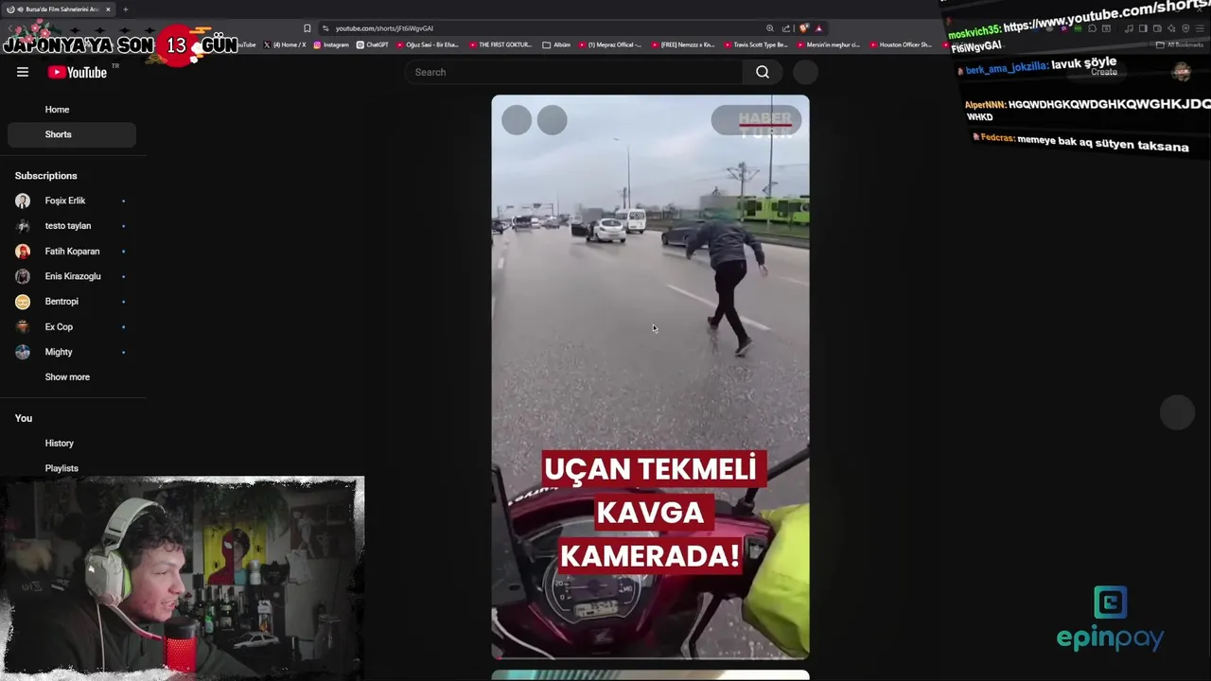Viewport: 1211px width, 681px height.
Task: Toggle the browser sidebar panel icon
Action: point(1143,28)
